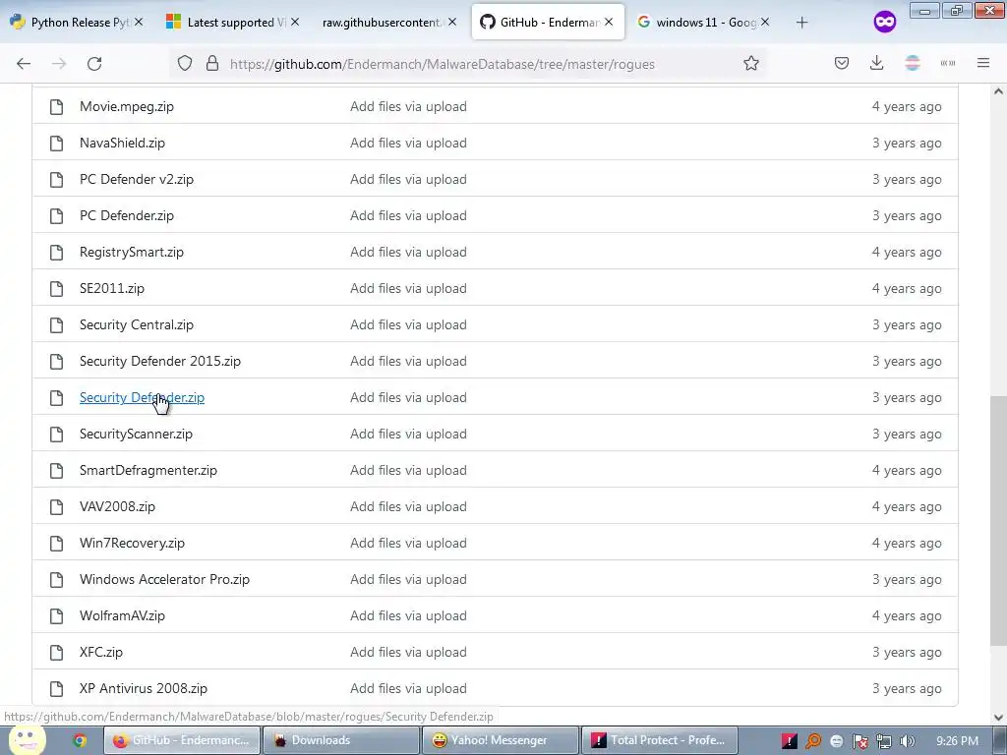Click the colorful toolbar extension icon
The image size is (1007, 755).
point(913,63)
